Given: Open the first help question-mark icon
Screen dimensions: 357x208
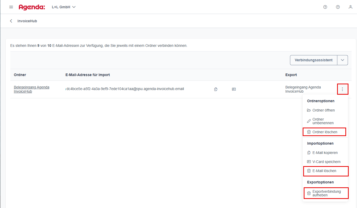Looking at the screenshot, I should point(325,7).
